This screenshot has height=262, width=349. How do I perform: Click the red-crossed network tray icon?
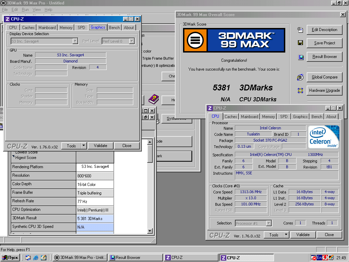(x=314, y=258)
